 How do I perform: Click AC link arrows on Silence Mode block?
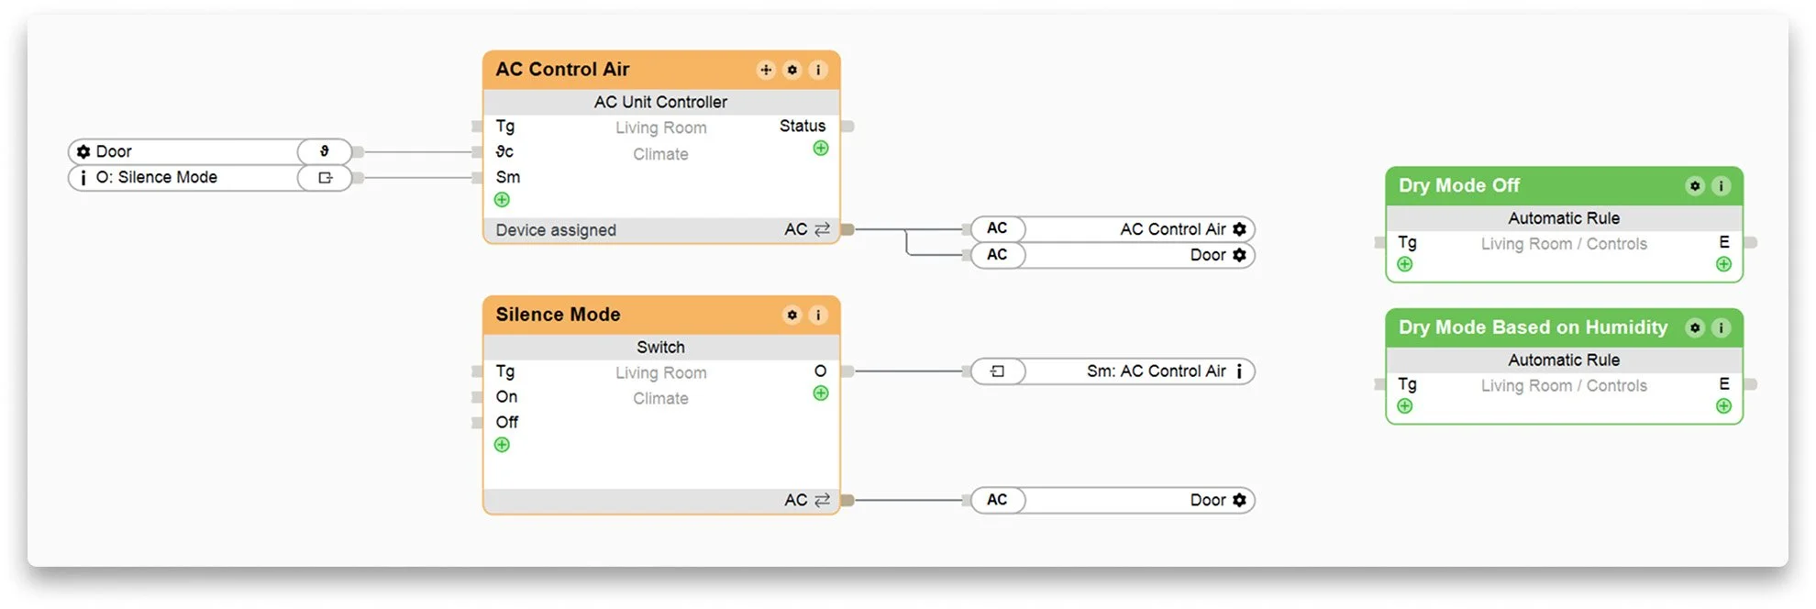click(822, 500)
